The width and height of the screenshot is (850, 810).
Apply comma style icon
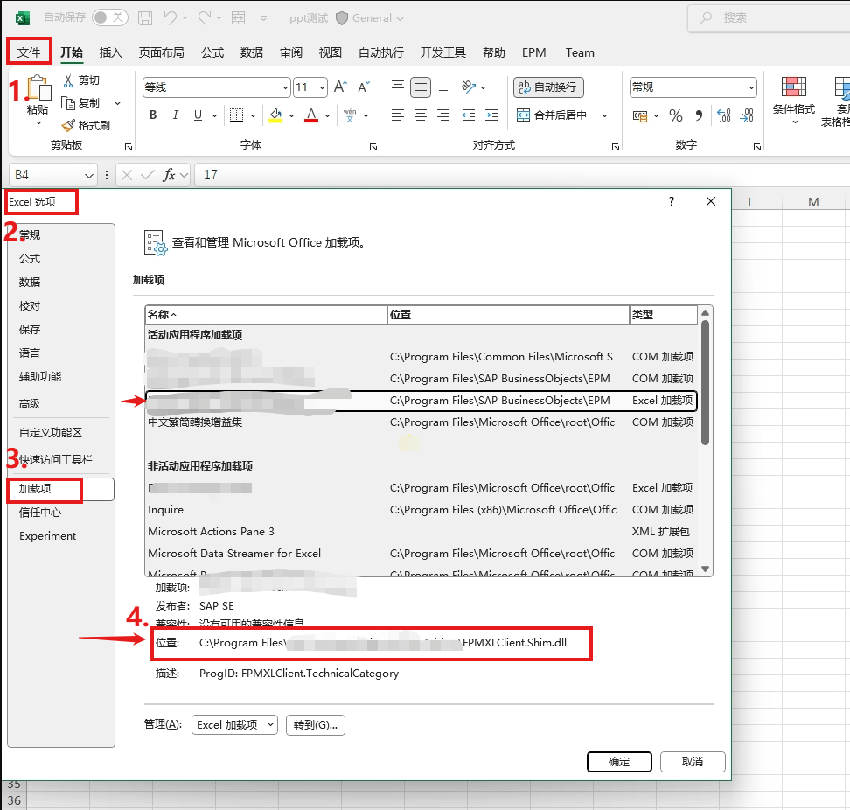[x=699, y=115]
